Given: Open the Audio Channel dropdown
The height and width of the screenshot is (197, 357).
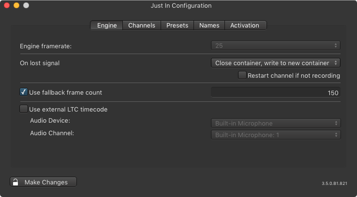Looking at the screenshot, I should pyautogui.click(x=276, y=135).
